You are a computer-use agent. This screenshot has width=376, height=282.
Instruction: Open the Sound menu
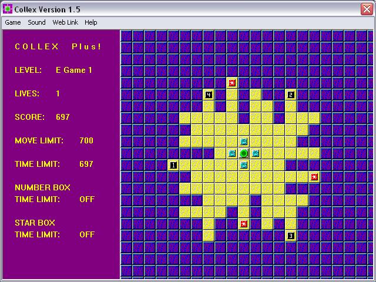(36, 22)
